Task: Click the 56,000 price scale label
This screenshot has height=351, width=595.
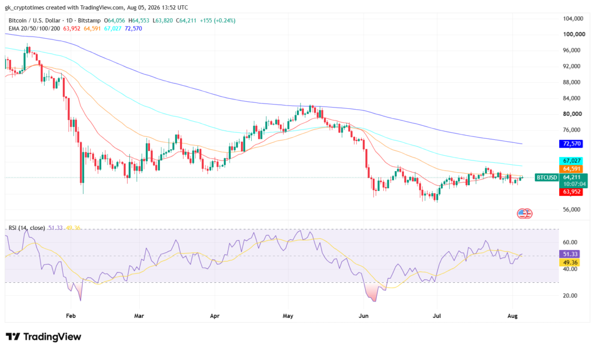Action: [573, 210]
